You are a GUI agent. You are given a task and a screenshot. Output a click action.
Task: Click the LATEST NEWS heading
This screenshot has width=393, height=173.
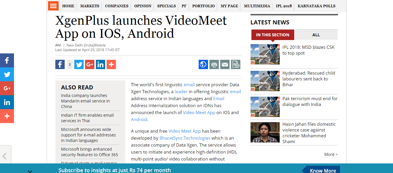pos(270,22)
